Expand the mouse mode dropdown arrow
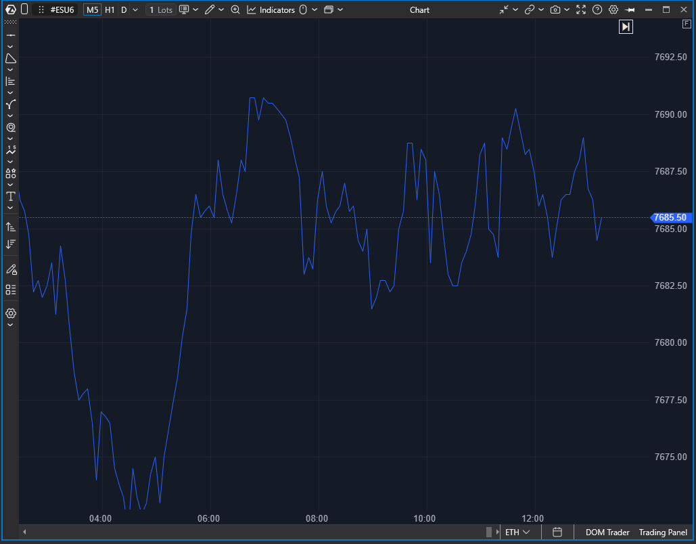696x544 pixels. click(x=315, y=9)
